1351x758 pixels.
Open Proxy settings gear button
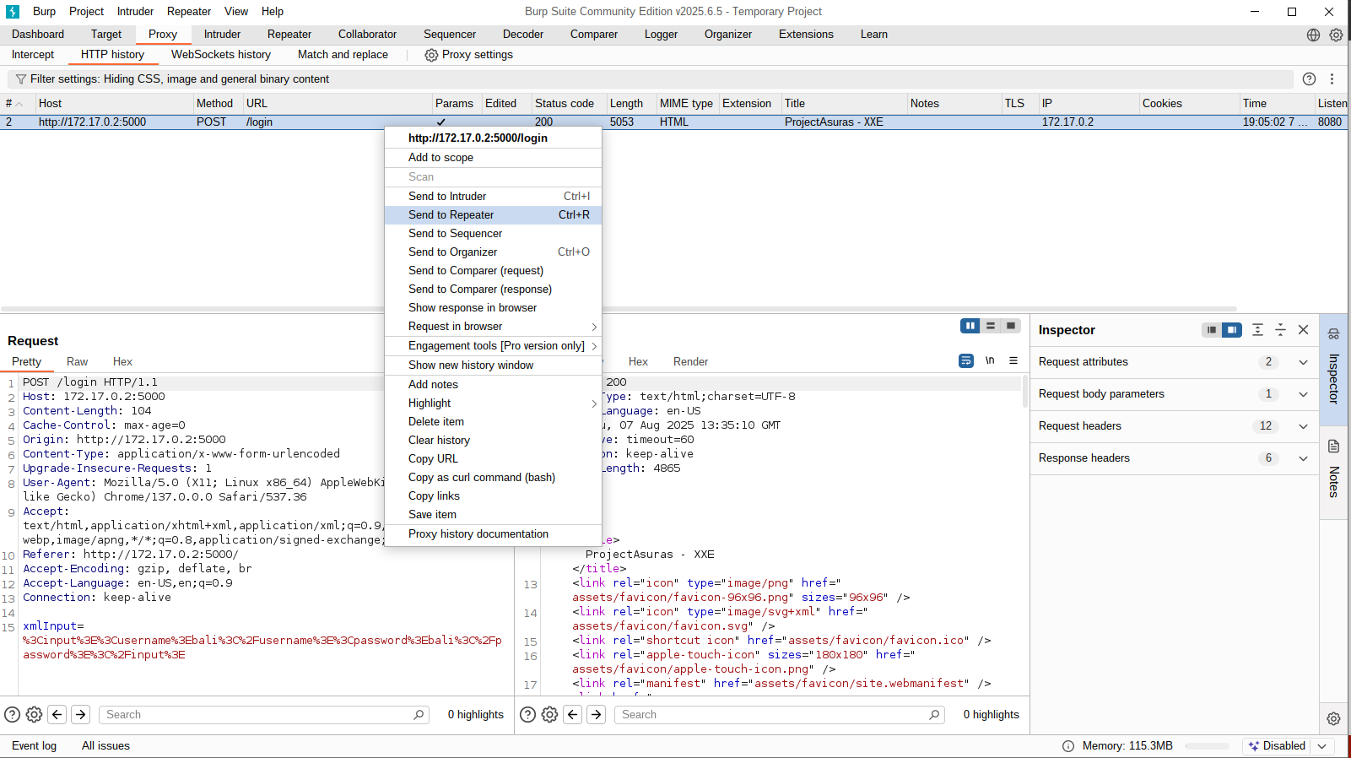click(469, 55)
